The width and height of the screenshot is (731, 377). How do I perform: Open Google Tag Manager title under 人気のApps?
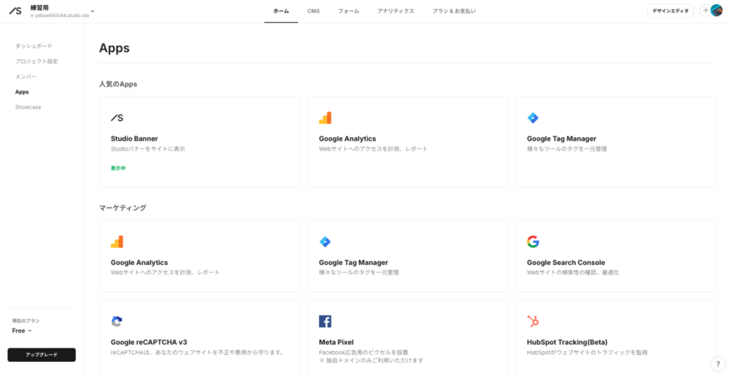[561, 139]
